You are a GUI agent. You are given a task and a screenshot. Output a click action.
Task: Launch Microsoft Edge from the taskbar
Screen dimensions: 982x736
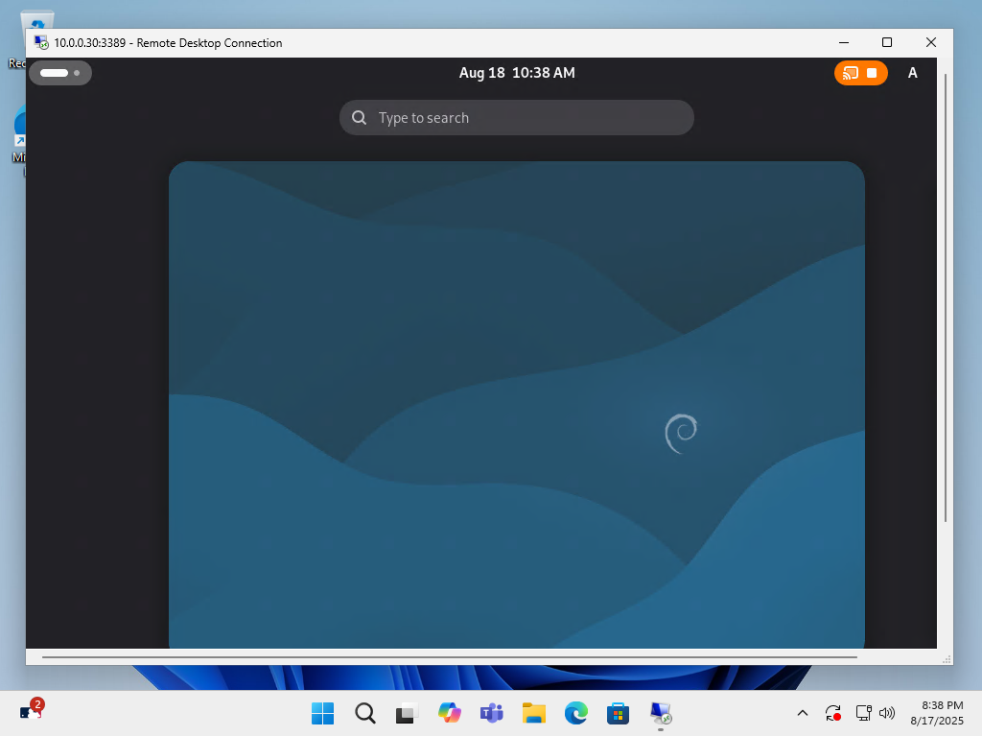point(575,713)
